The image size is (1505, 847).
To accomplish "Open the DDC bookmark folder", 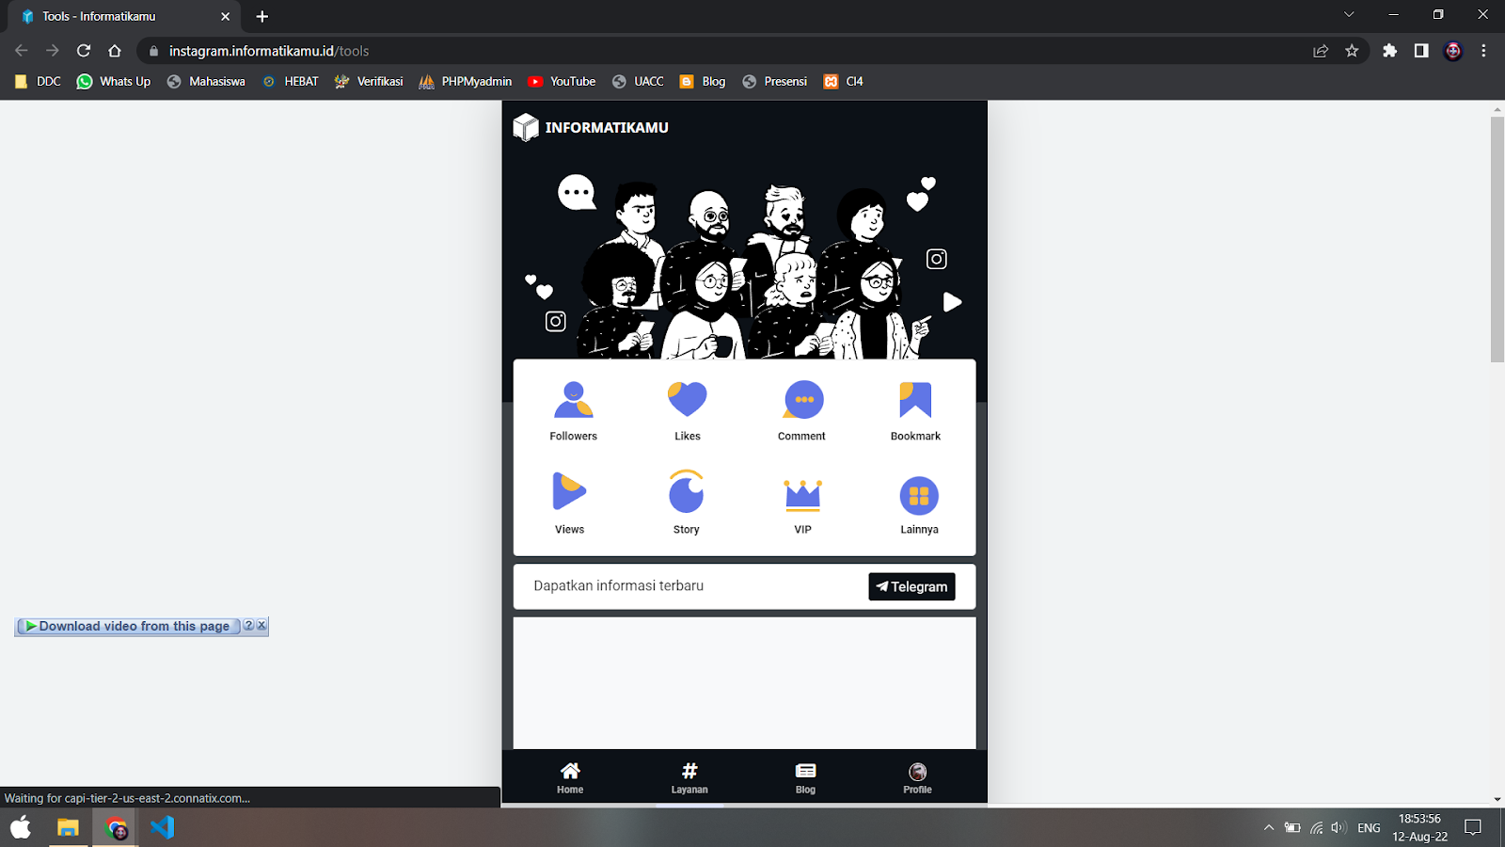I will (38, 82).
